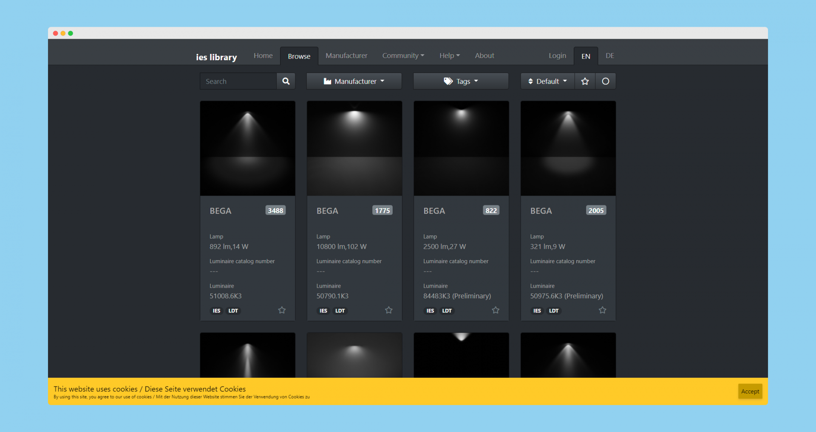The width and height of the screenshot is (816, 432).
Task: Download IES file for 51008.6K3
Action: 216,311
